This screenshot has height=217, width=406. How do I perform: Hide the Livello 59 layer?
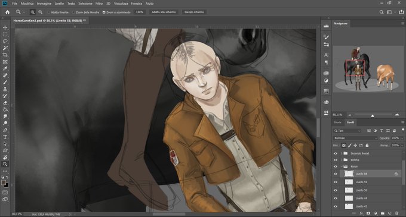[336, 182]
